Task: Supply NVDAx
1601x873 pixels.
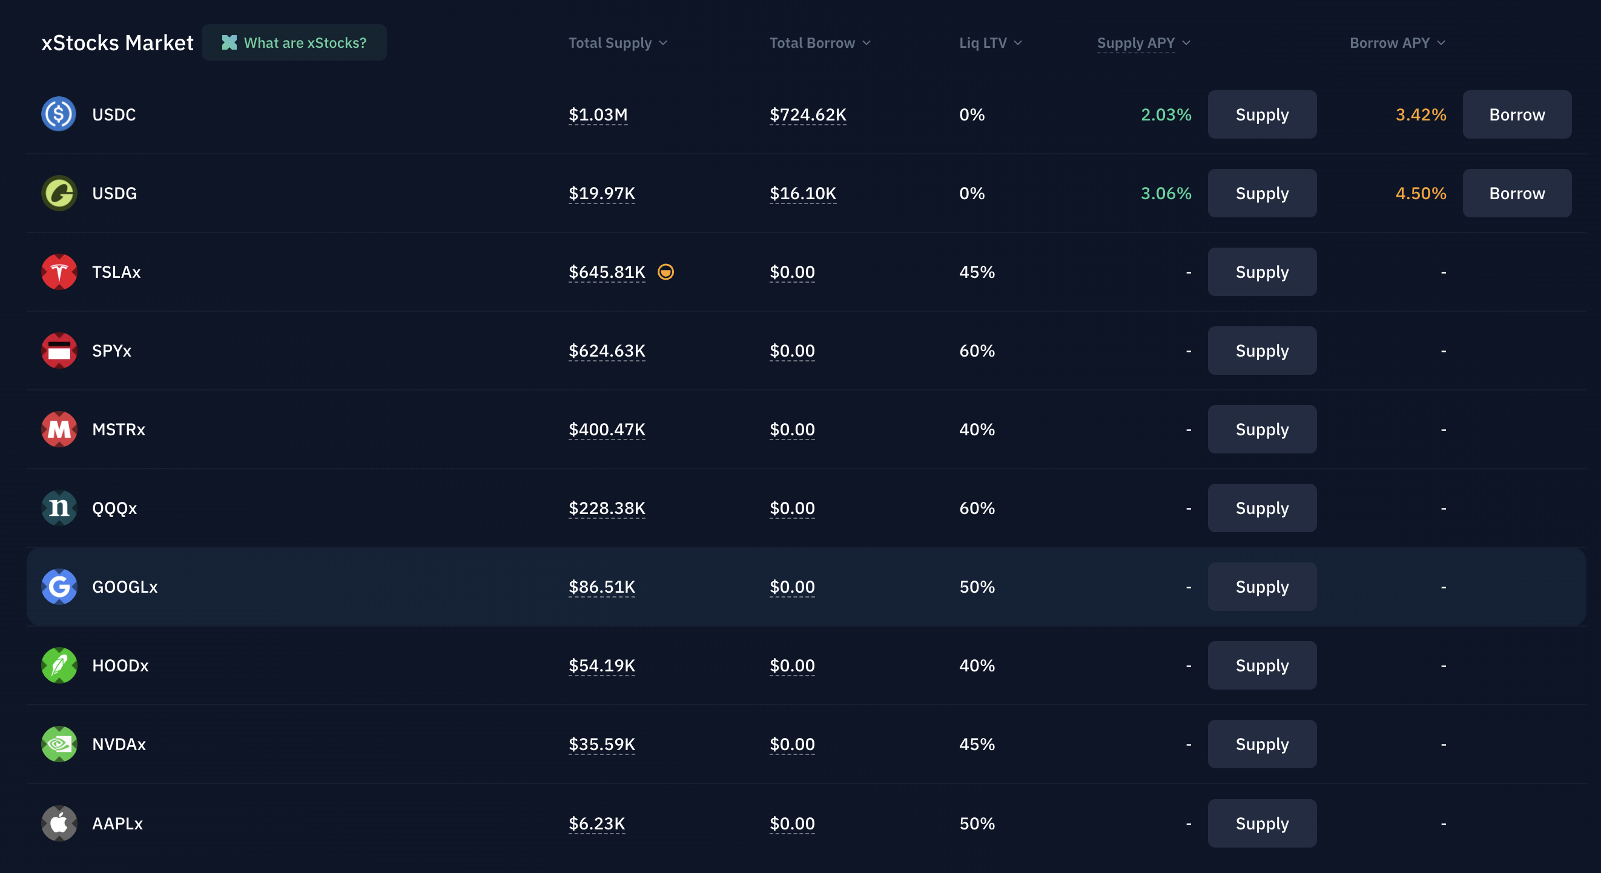Action: (x=1262, y=745)
